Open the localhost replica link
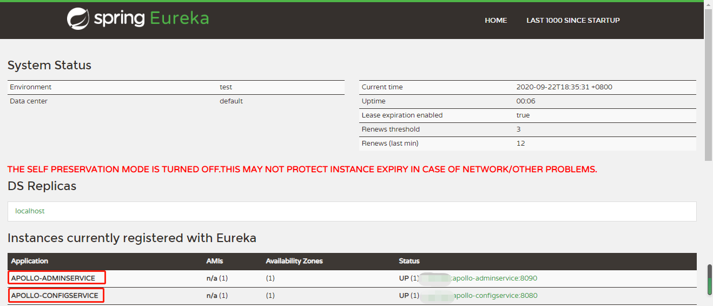 30,211
